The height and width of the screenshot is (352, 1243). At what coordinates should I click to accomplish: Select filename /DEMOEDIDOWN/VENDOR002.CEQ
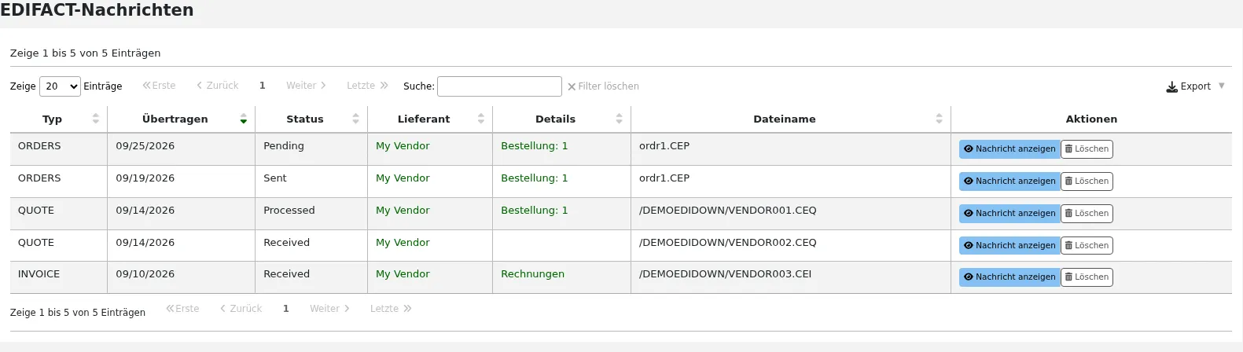[x=727, y=243]
